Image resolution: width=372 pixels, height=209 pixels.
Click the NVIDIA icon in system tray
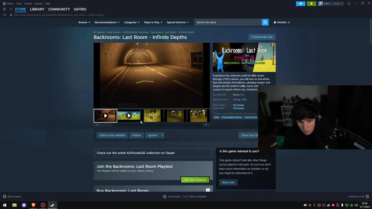coord(310,205)
